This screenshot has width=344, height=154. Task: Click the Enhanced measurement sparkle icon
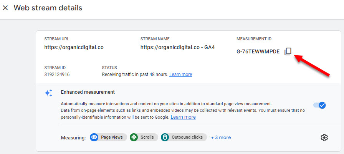(48, 93)
